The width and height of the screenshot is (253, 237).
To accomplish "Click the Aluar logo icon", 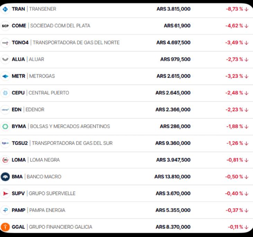I will click(5, 59).
